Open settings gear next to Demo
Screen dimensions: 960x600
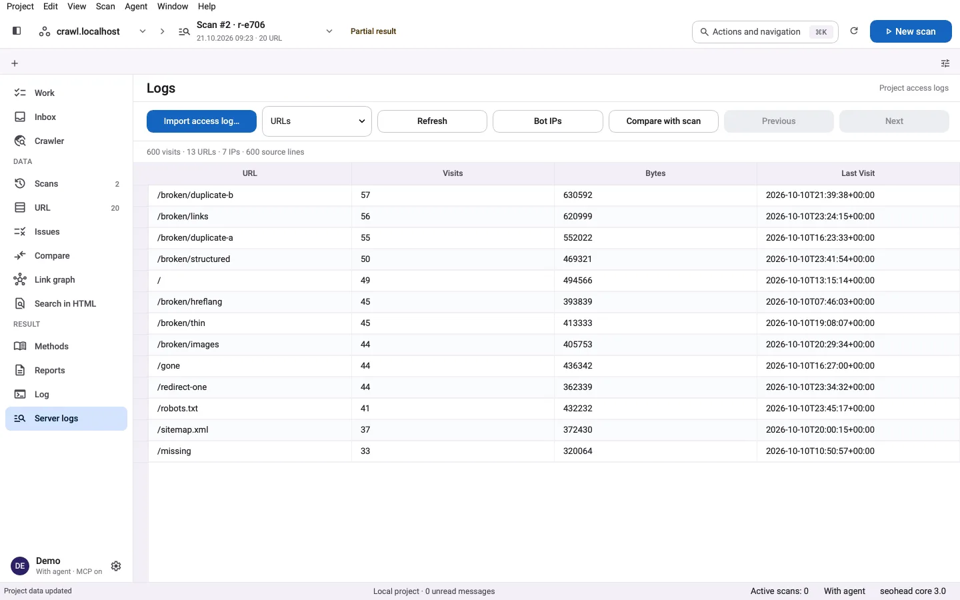pyautogui.click(x=116, y=566)
